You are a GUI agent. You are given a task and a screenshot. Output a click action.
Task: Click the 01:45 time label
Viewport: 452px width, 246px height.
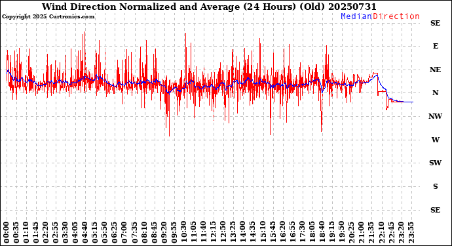click(x=36, y=232)
